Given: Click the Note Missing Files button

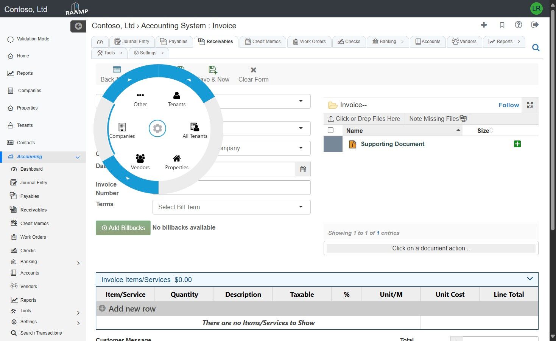Looking at the screenshot, I should [438, 119].
